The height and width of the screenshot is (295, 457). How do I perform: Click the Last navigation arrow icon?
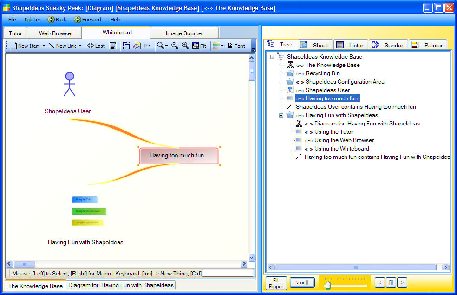96,46
